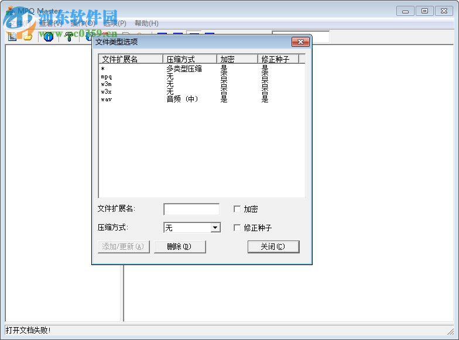
Task: Click the 加密 column header
Action: pyautogui.click(x=237, y=59)
